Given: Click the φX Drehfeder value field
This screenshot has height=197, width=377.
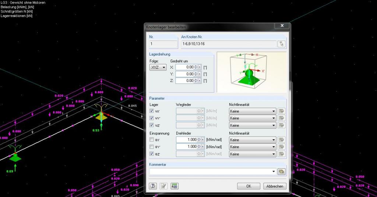Looking at the screenshot, I should coord(187,139).
